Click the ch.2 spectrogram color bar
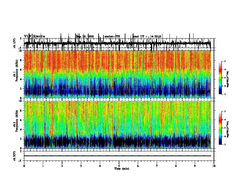 [220, 128]
